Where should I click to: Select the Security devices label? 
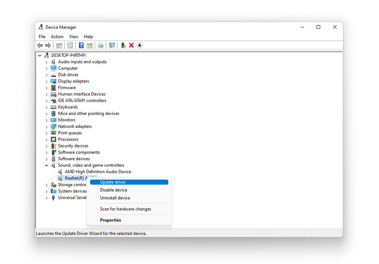click(x=73, y=146)
